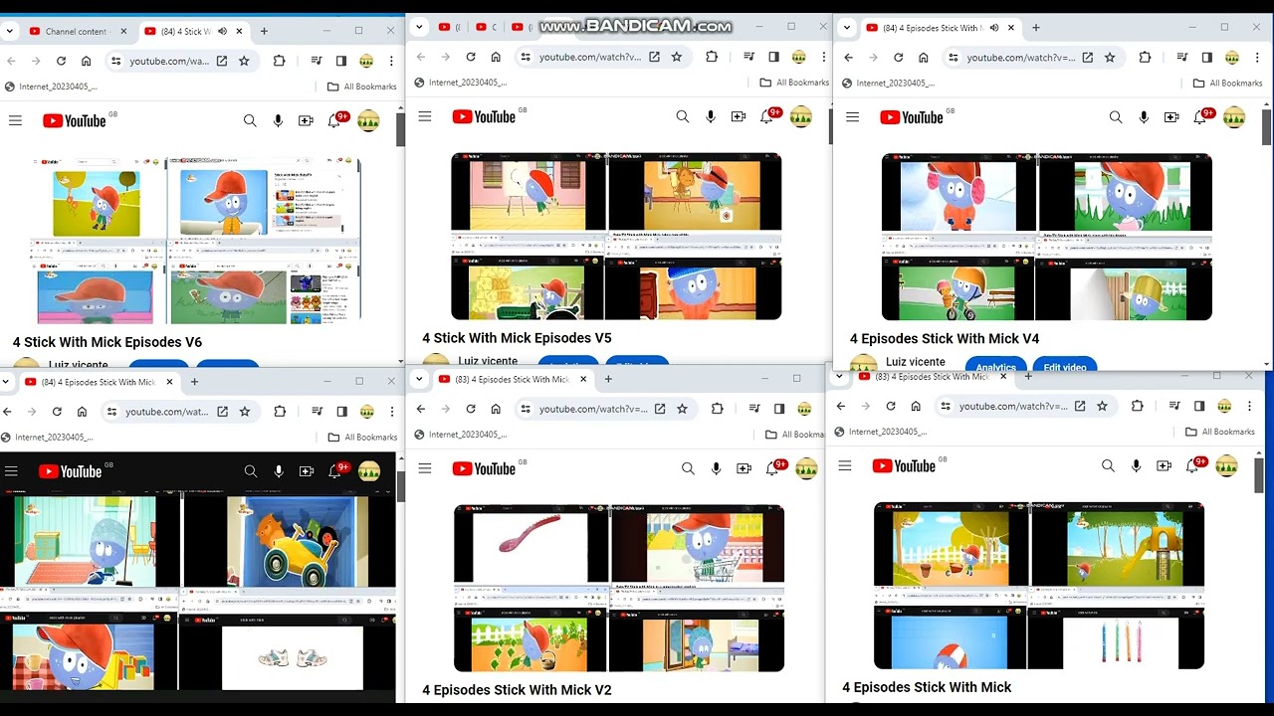The width and height of the screenshot is (1274, 716).
Task: Click the vertical scrollbar in the V6 window
Action: click(400, 128)
